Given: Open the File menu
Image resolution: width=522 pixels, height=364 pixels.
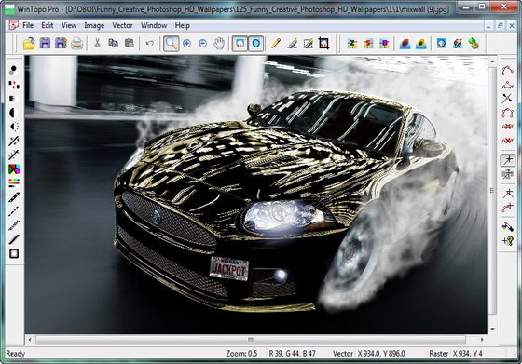Looking at the screenshot, I should tap(28, 25).
